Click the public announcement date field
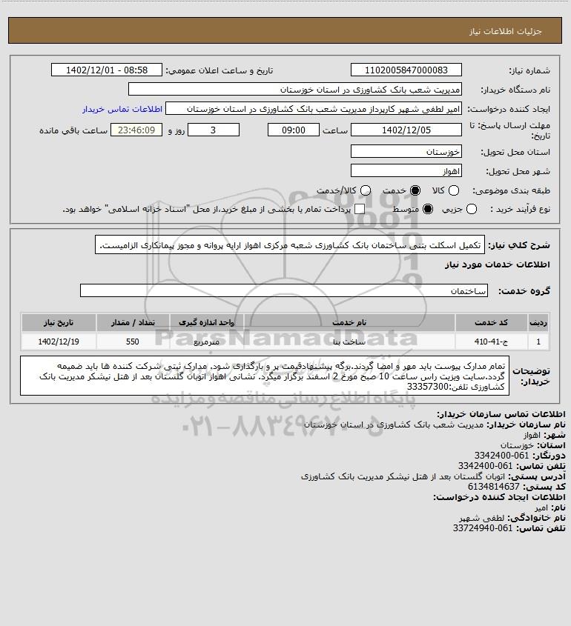The height and width of the screenshot is (626, 571). (107, 70)
